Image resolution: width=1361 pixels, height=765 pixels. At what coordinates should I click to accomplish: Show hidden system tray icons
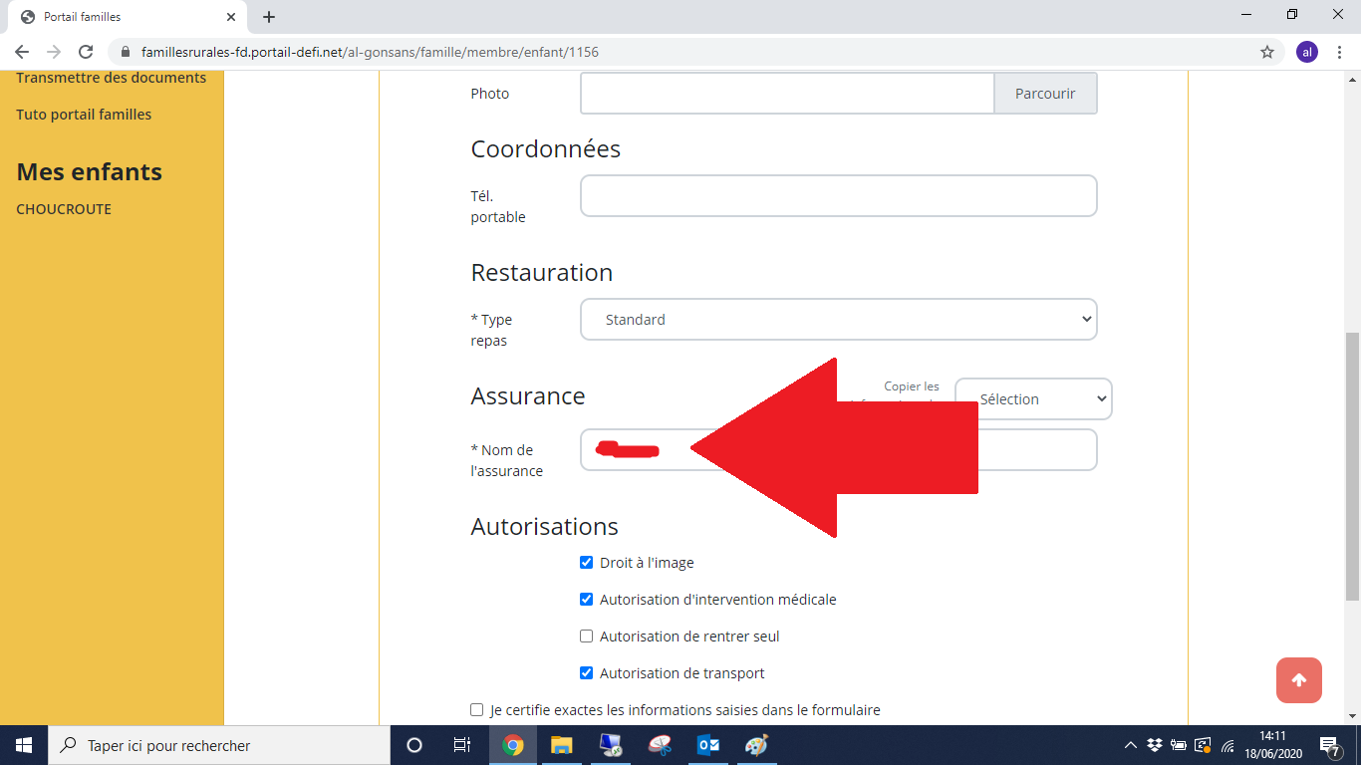tap(1130, 745)
